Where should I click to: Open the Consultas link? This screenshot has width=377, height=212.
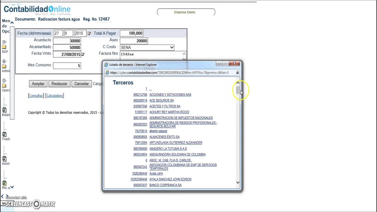pyautogui.click(x=36, y=96)
